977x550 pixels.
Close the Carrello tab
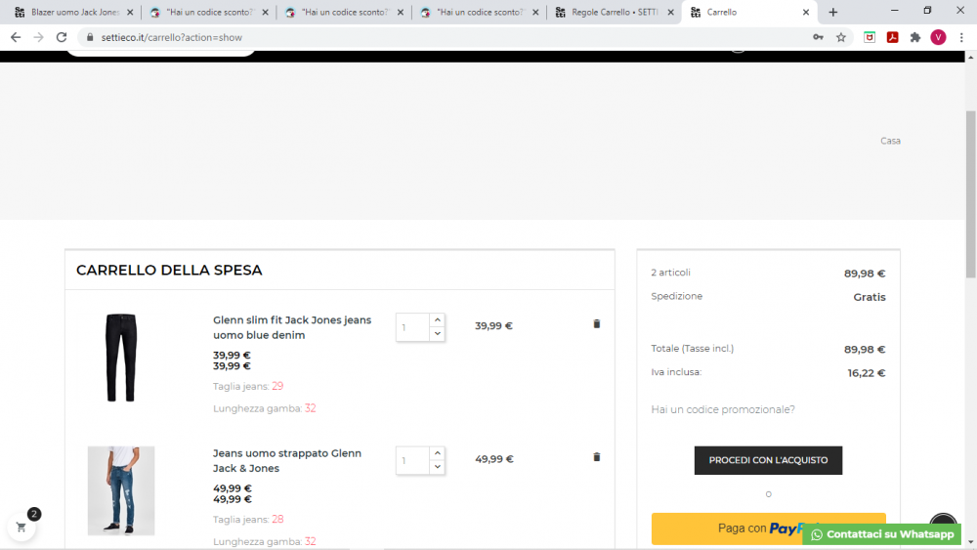(806, 12)
